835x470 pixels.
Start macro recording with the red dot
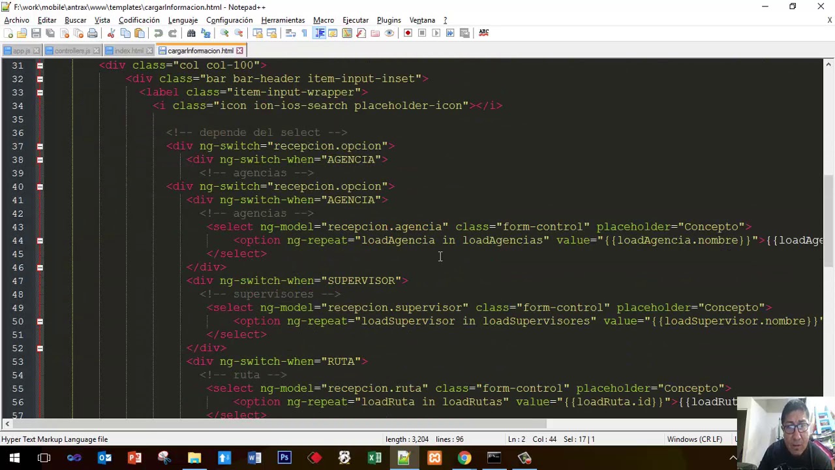click(x=408, y=33)
